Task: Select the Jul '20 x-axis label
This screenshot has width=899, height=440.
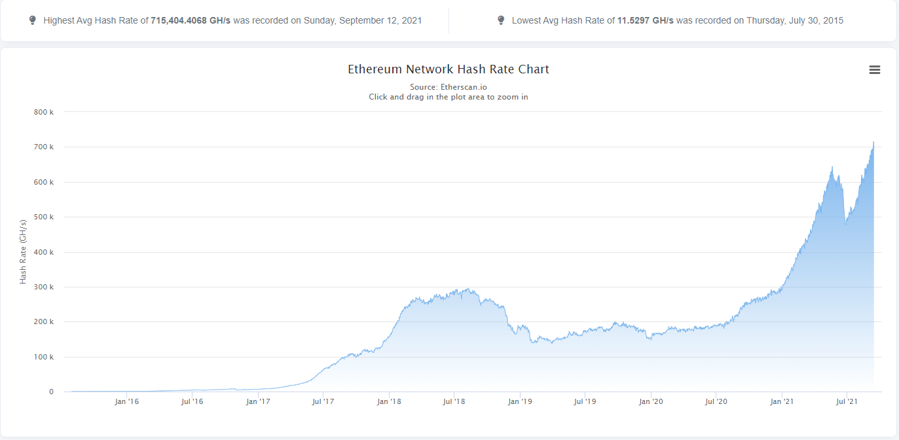Action: click(x=716, y=401)
